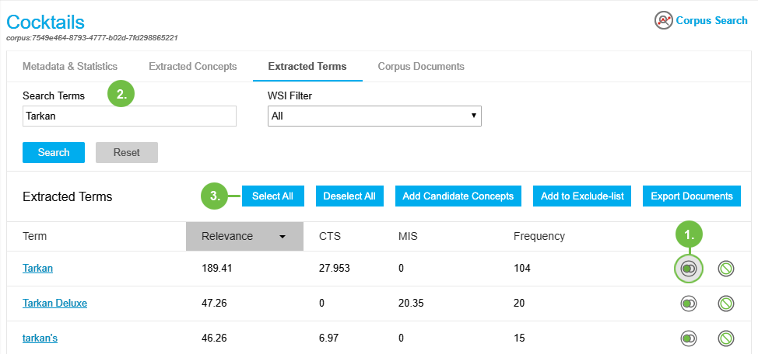Viewport: 758px width, 354px height.
Task: Sort by Relevance column arrow
Action: tap(282, 236)
